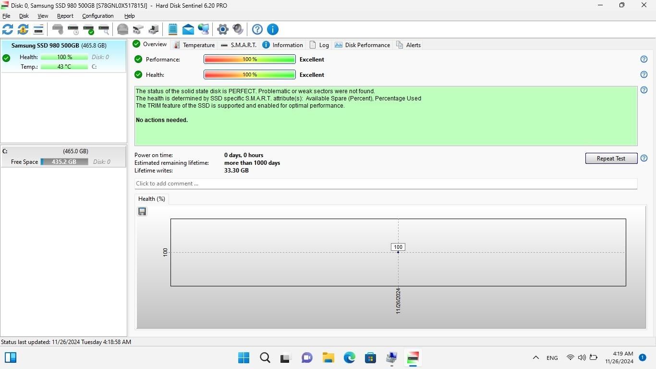
Task: Open File Explorer from the taskbar
Action: coord(328,357)
